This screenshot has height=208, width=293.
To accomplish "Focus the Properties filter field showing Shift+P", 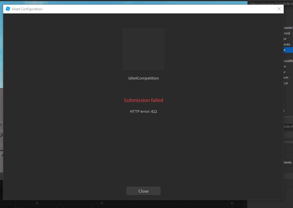I will tap(288, 127).
